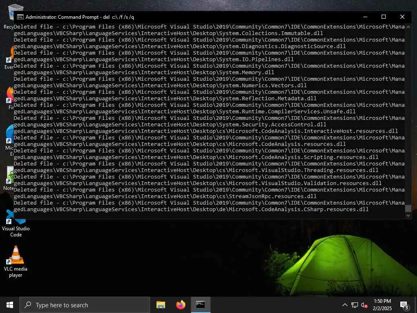417x313 pixels.
Task: Click the line ending System.Diagnostics.DiagnosticSource.dll
Action: click(180, 46)
